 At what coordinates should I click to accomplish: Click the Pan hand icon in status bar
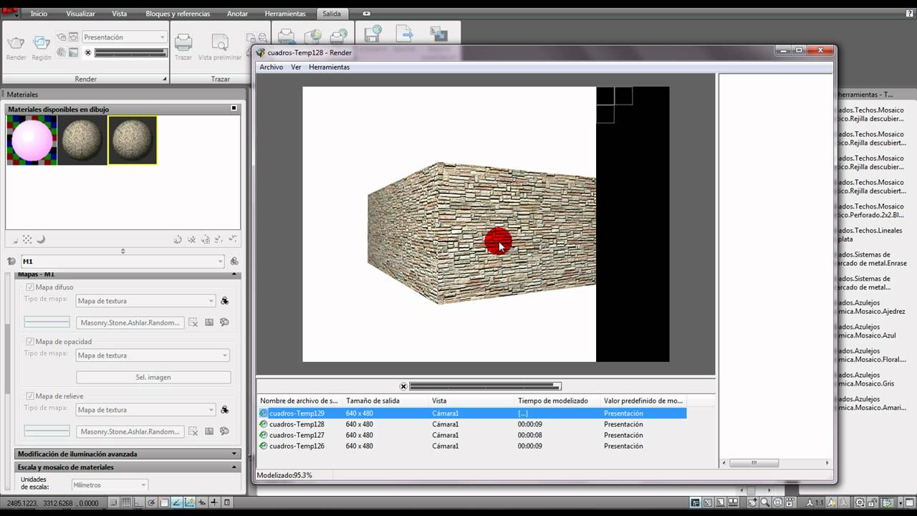[x=753, y=502]
